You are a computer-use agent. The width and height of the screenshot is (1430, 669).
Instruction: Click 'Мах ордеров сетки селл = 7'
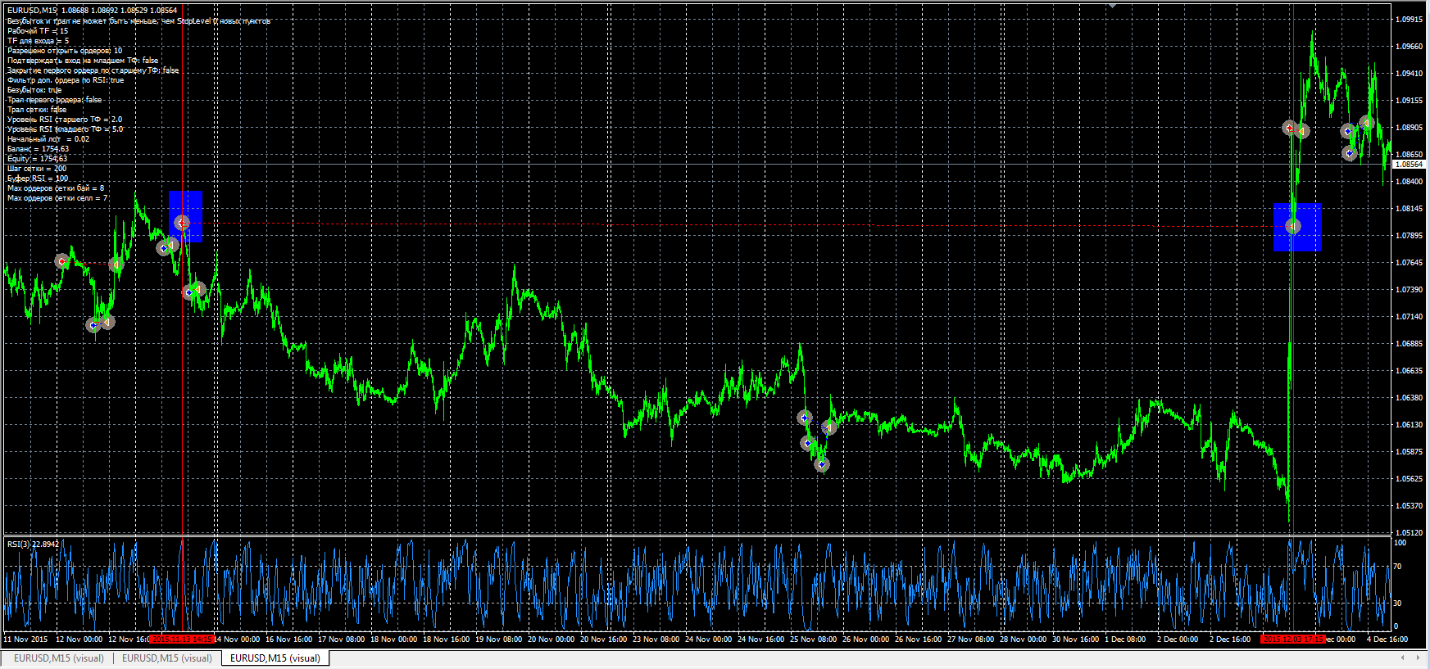[57, 198]
